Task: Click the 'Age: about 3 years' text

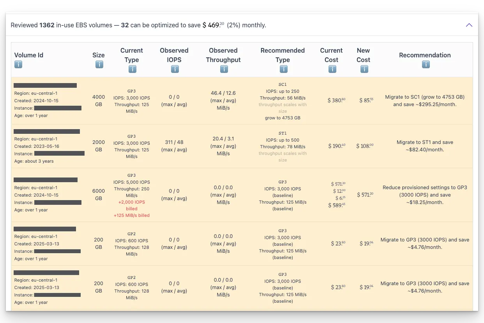Action: 34,161
